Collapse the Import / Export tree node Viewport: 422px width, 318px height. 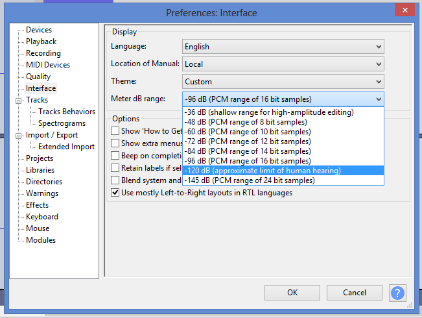point(19,136)
